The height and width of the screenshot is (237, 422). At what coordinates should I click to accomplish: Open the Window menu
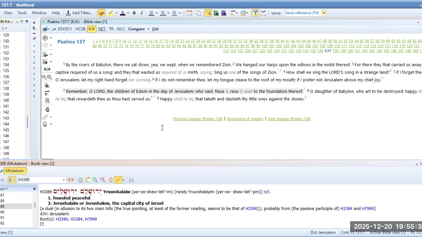[x=39, y=13]
